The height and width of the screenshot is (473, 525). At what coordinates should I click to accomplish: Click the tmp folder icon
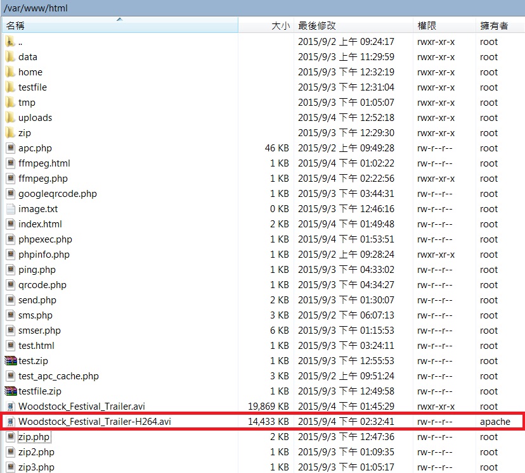[10, 103]
